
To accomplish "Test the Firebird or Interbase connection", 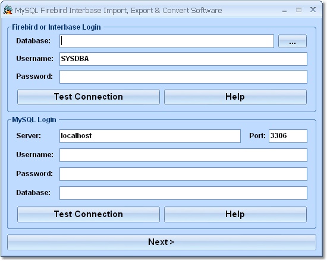I will click(x=89, y=97).
